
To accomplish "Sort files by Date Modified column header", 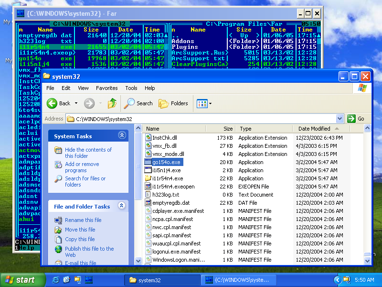I will [x=321, y=129].
